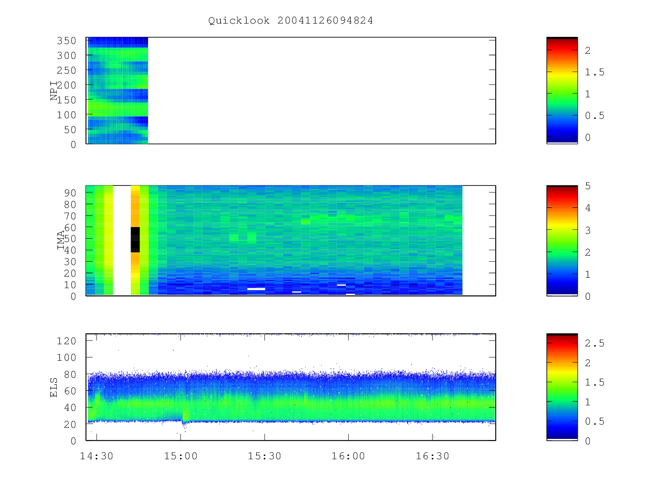The width and height of the screenshot is (661, 495).
Task: Click the 15:00 time axis tick label
Action: coord(181,456)
